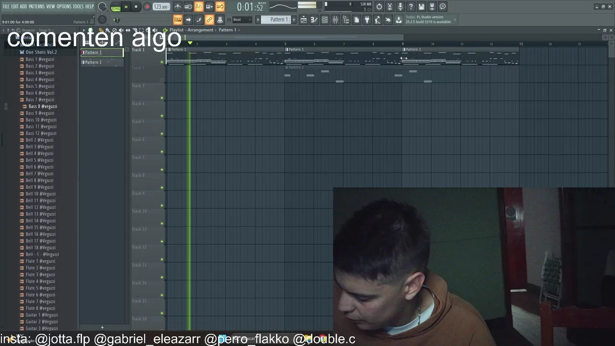Image resolution: width=615 pixels, height=346 pixels.
Task: Toggle the metronome icon
Action: click(x=178, y=7)
